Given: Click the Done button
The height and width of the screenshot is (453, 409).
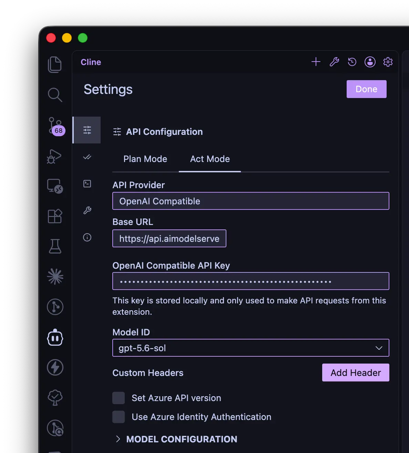Looking at the screenshot, I should (367, 89).
